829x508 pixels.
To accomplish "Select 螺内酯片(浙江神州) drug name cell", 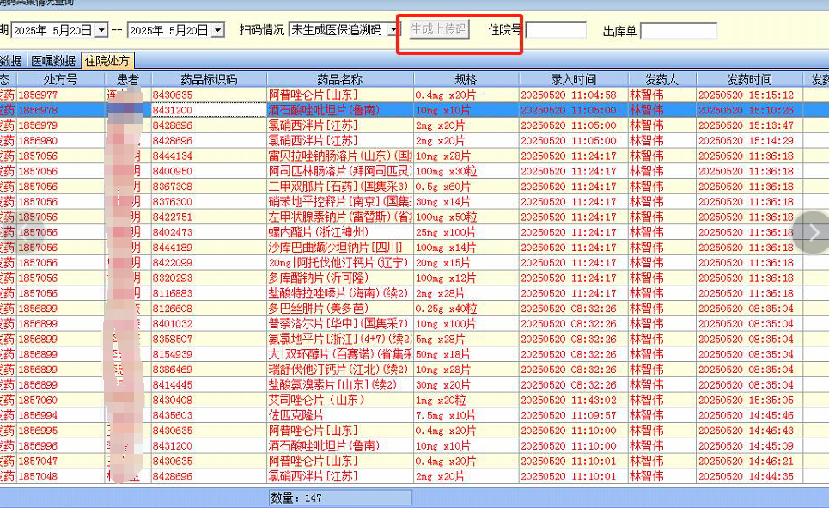I will pyautogui.click(x=340, y=232).
